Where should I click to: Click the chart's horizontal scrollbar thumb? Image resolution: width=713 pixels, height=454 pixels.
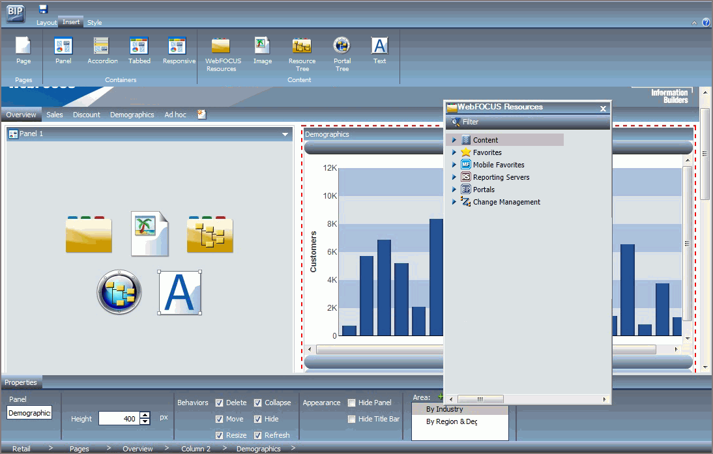486,350
